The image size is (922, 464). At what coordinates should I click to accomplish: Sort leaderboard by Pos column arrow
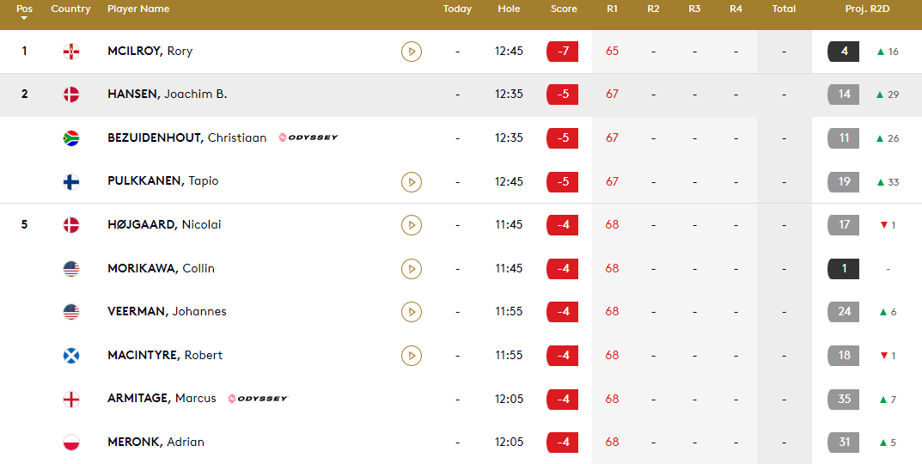(24, 18)
